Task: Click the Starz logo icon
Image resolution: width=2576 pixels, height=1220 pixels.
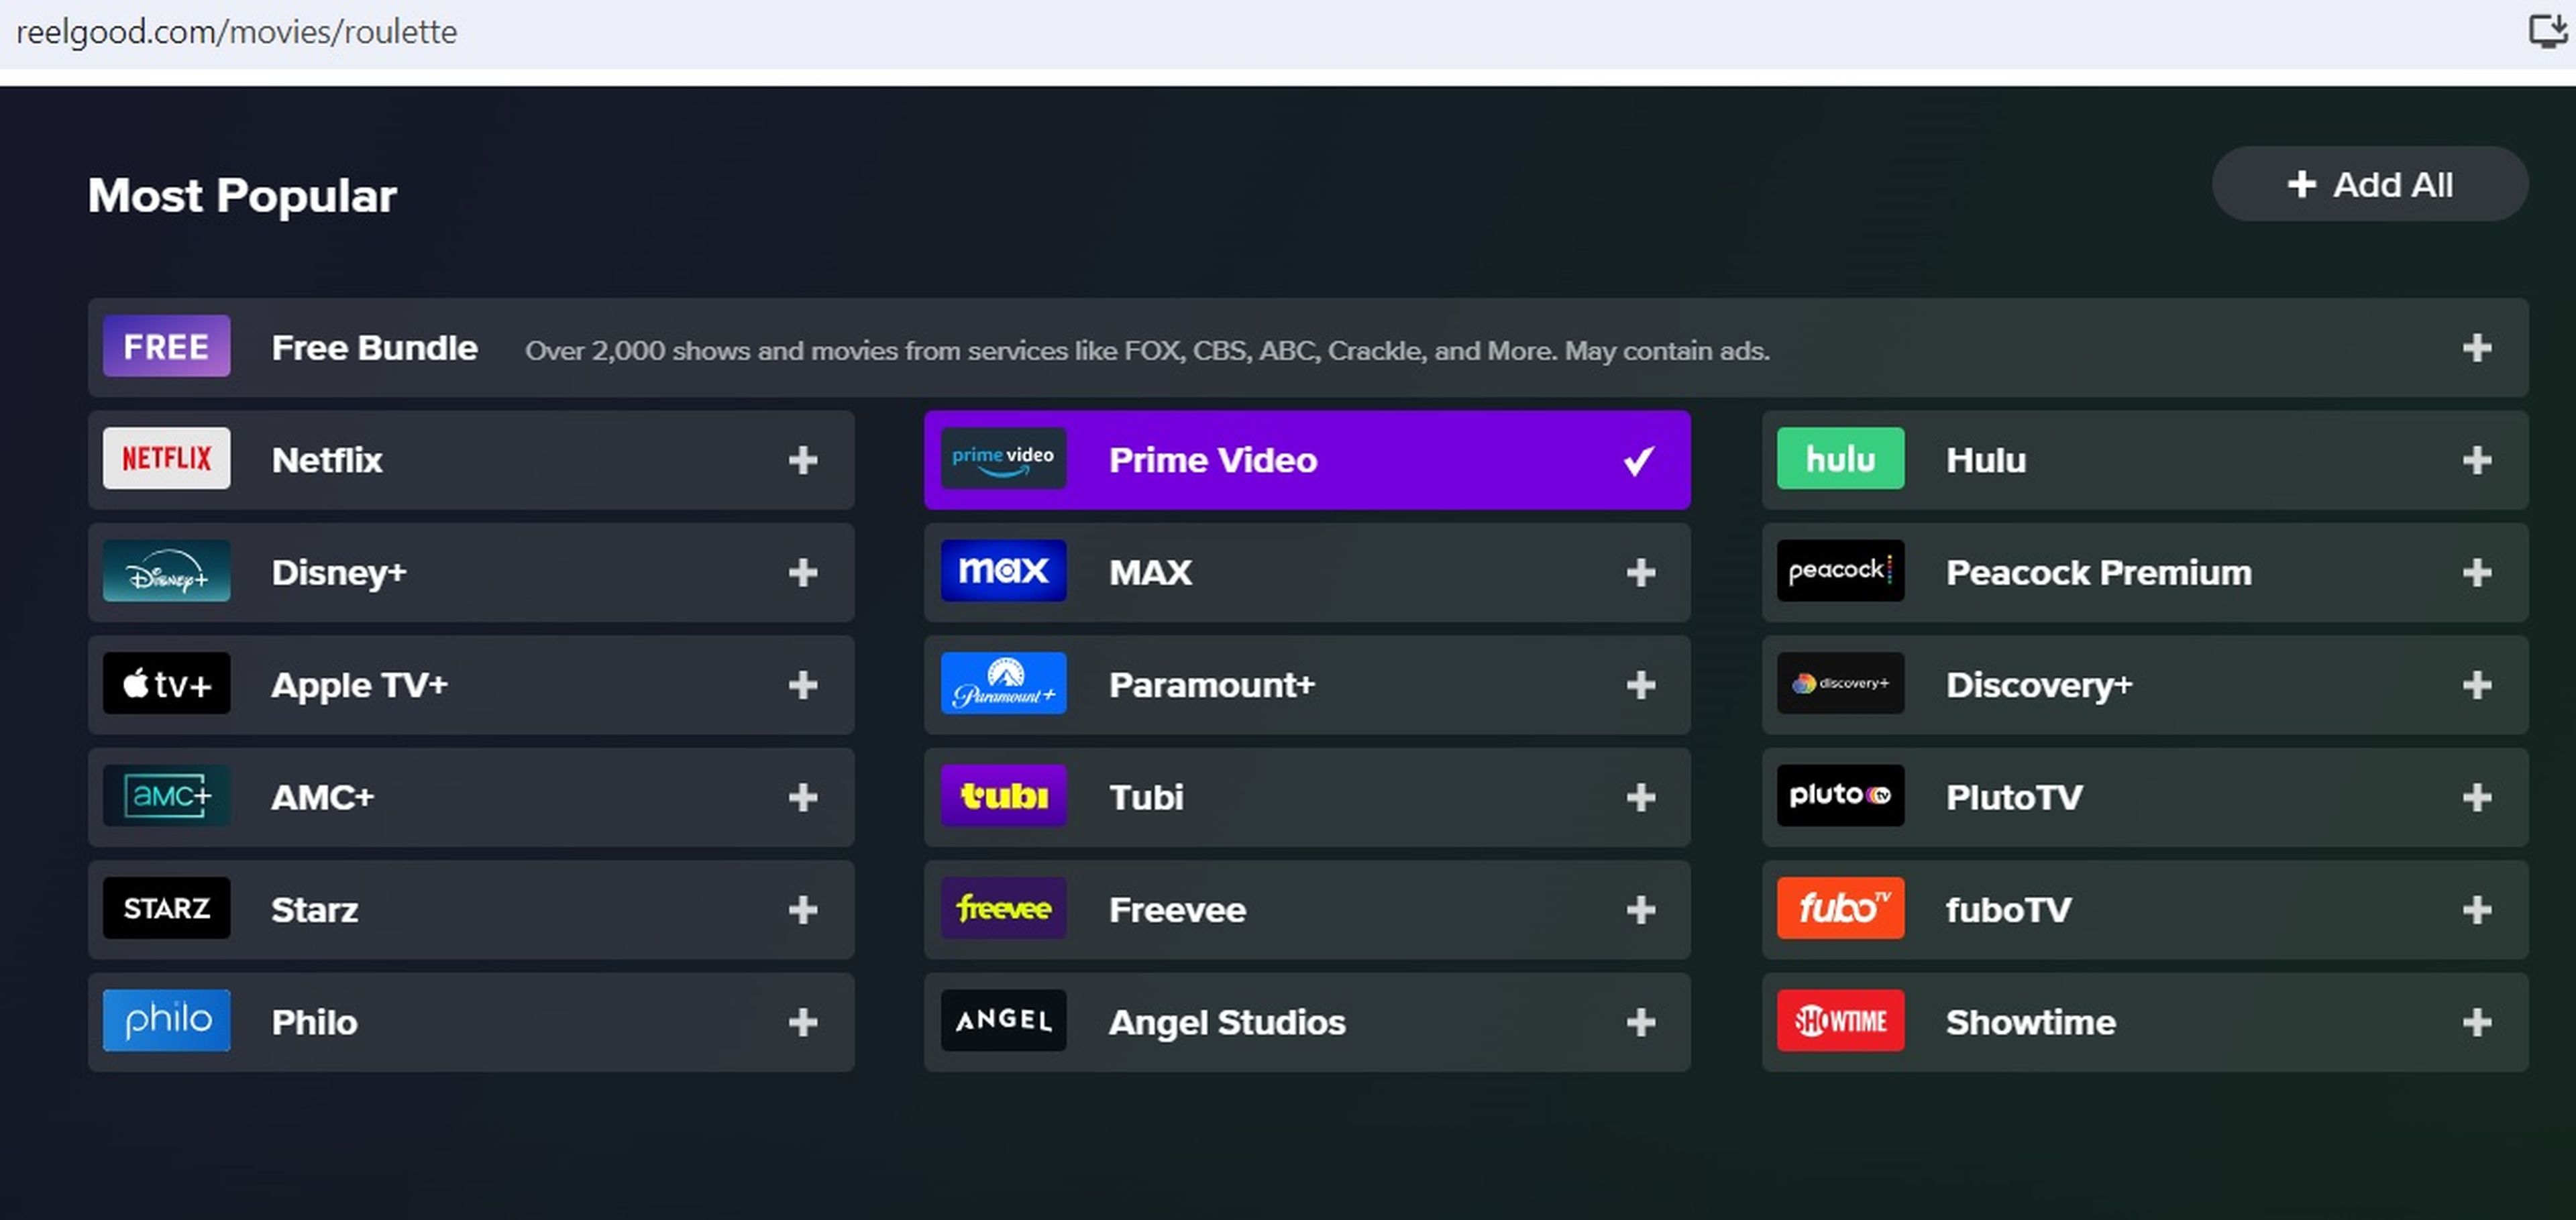Action: (166, 909)
